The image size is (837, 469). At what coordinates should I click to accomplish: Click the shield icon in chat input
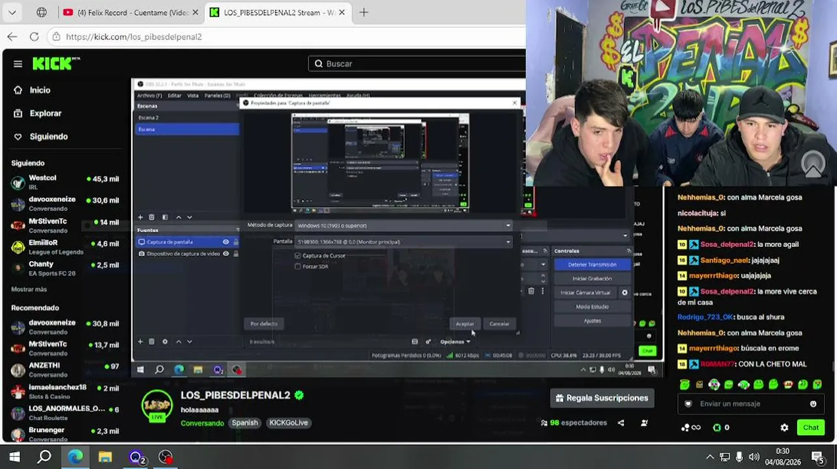click(688, 404)
